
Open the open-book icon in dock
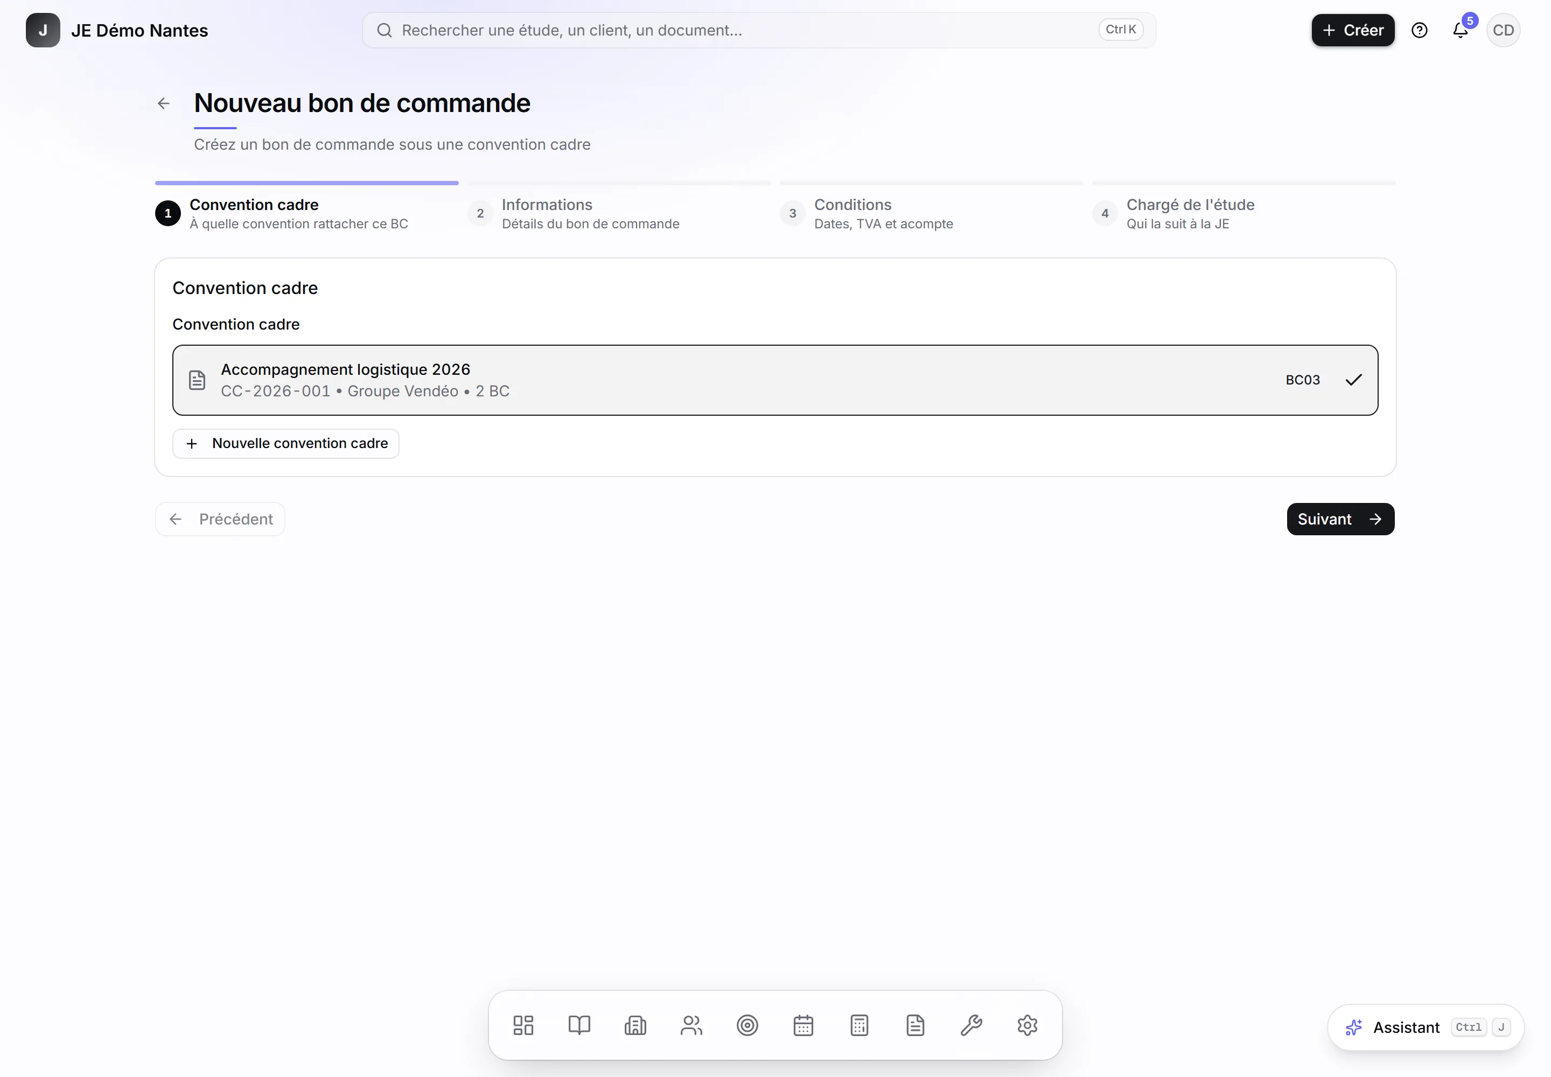click(x=579, y=1025)
